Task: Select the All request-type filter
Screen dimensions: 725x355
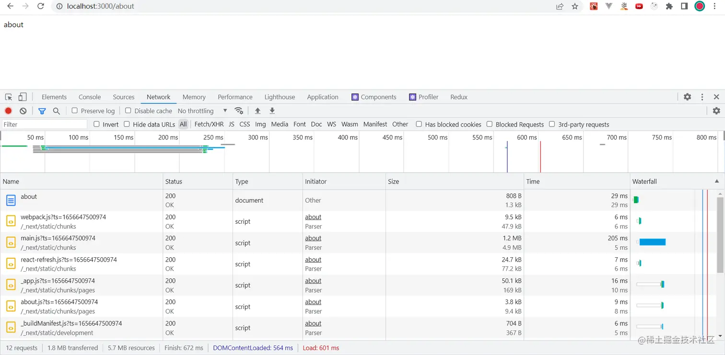Action: tap(183, 124)
